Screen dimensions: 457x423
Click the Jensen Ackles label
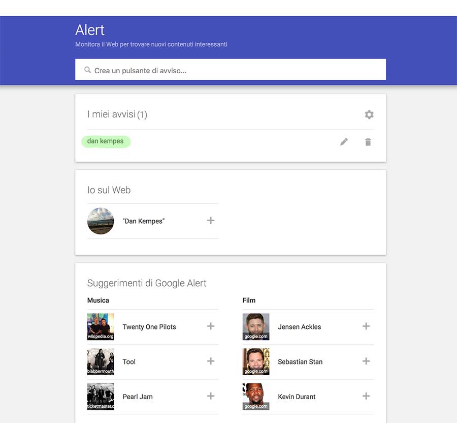click(299, 327)
